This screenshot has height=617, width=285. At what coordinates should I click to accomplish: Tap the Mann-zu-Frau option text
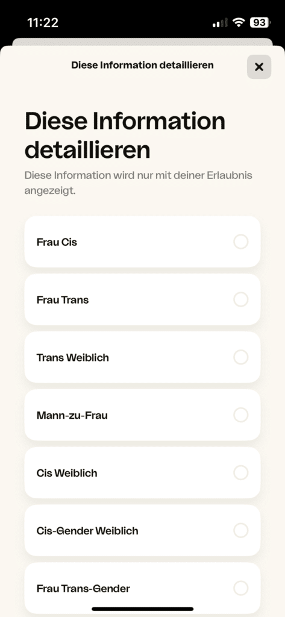[x=72, y=415]
